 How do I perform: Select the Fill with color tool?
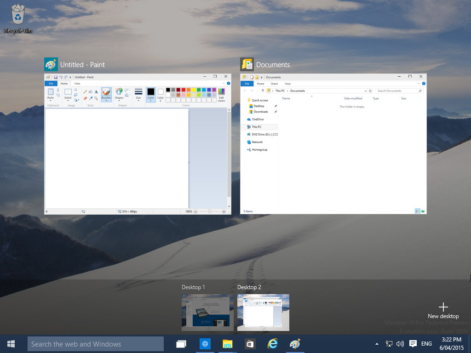tap(91, 91)
